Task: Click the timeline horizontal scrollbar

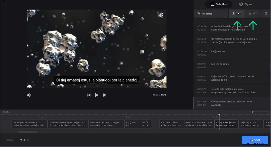Action: coord(28,132)
